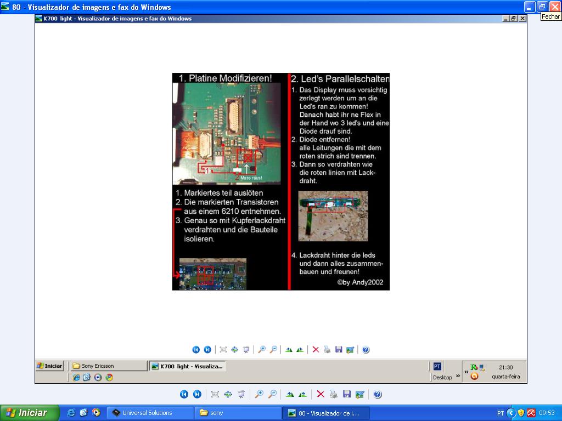The width and height of the screenshot is (562, 421).
Task: Go to previous image in the bottommost viewer toolbar
Action: [x=184, y=394]
